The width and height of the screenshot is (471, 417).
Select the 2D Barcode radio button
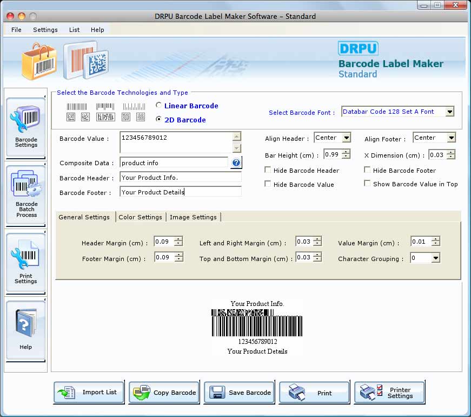158,119
